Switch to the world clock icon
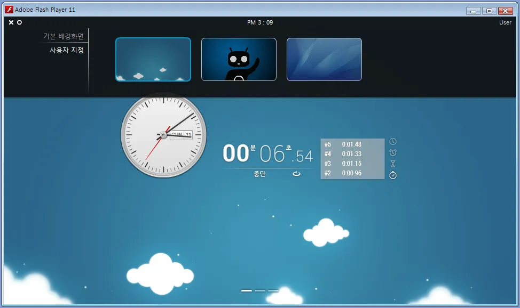 pos(392,142)
